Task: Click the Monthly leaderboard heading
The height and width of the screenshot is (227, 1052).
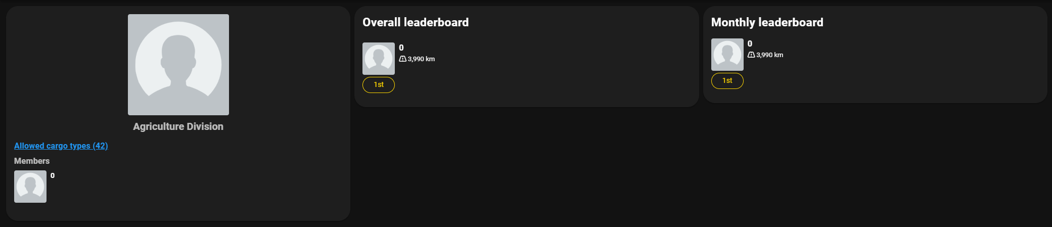Action: pos(767,22)
